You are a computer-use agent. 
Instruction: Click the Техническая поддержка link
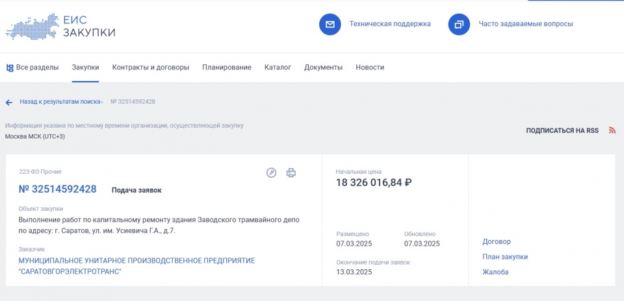pyautogui.click(x=390, y=24)
